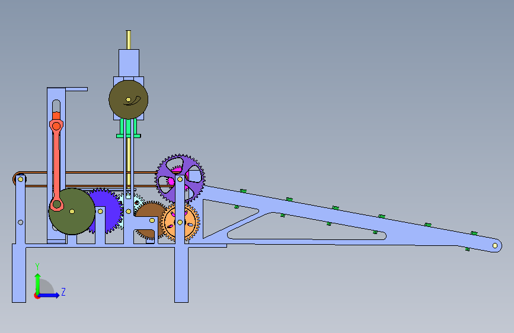Viewport: 514px width, 333px height.
Task: Select yellow pin at belt's left pulley
Action: pyautogui.click(x=21, y=180)
